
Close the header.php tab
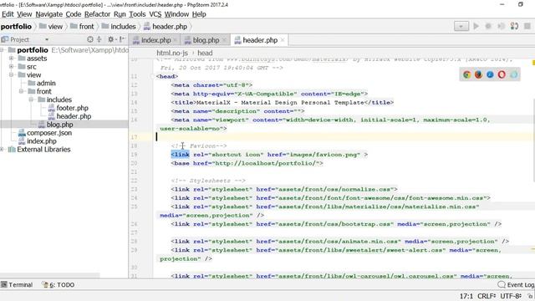(283, 40)
